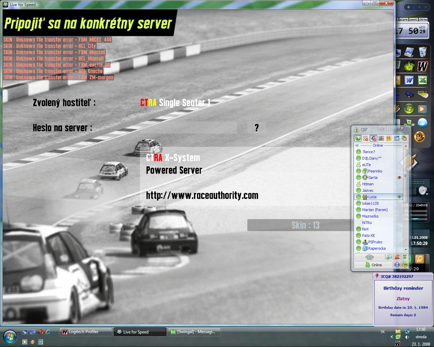Image resolution: width=434 pixels, height=347 pixels.
Task: Launch red W Logitech icon in sidebar
Action: click(422, 66)
